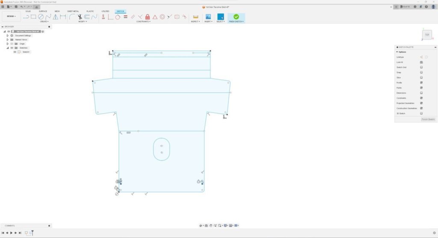Open the data panel grid icon
This screenshot has width=438, height=238.
tap(3, 7)
